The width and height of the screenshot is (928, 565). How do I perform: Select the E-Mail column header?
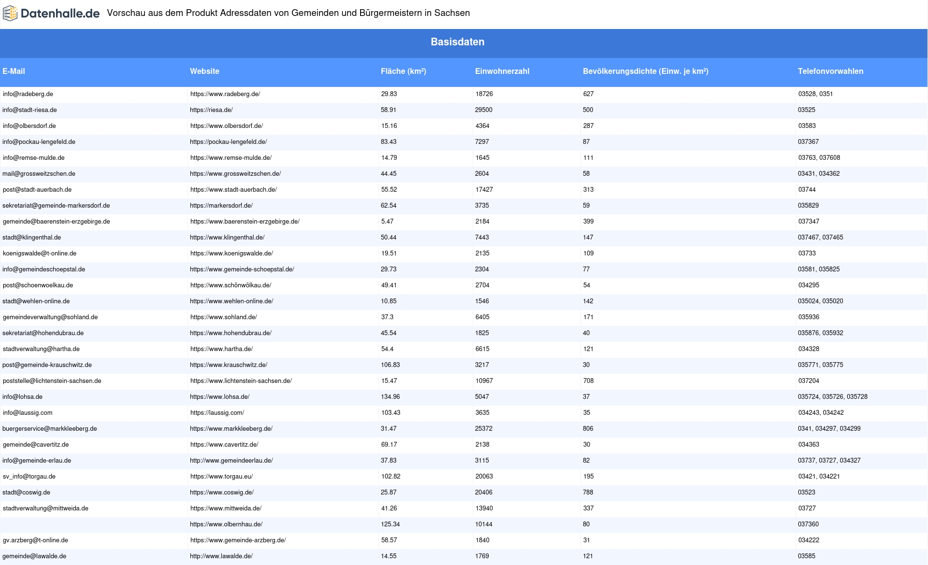click(x=14, y=71)
